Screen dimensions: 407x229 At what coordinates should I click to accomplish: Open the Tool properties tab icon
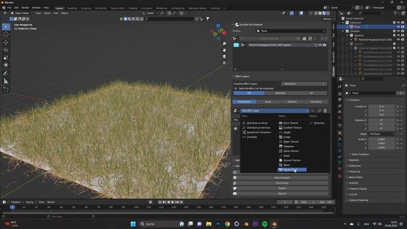point(340,87)
